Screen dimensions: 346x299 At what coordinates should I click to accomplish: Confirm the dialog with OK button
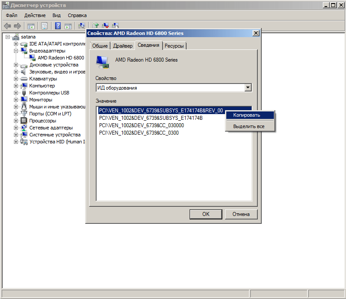(206, 214)
